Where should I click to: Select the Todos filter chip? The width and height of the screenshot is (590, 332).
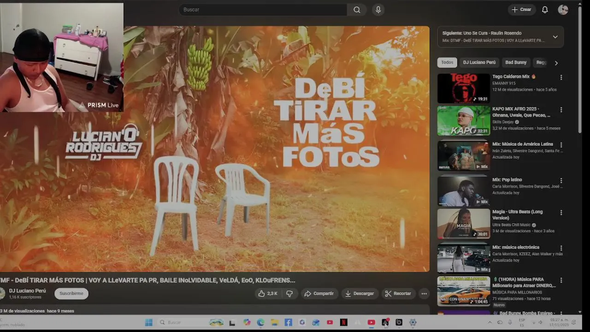(447, 63)
